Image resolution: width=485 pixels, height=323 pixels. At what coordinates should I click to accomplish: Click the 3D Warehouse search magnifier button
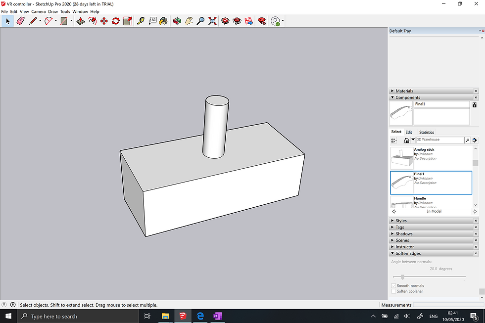[x=467, y=140]
